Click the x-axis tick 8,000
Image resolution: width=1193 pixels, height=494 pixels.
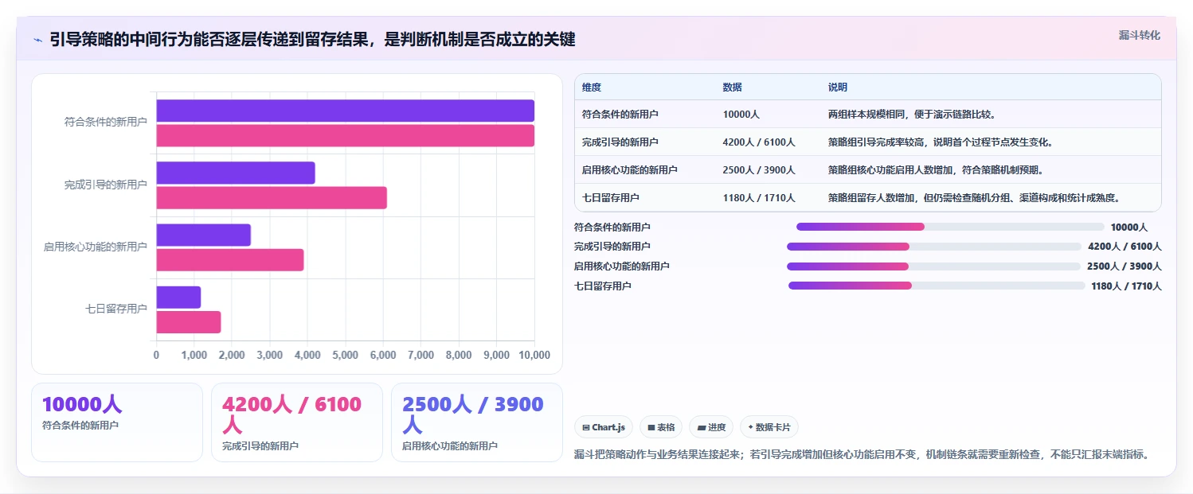[459, 355]
